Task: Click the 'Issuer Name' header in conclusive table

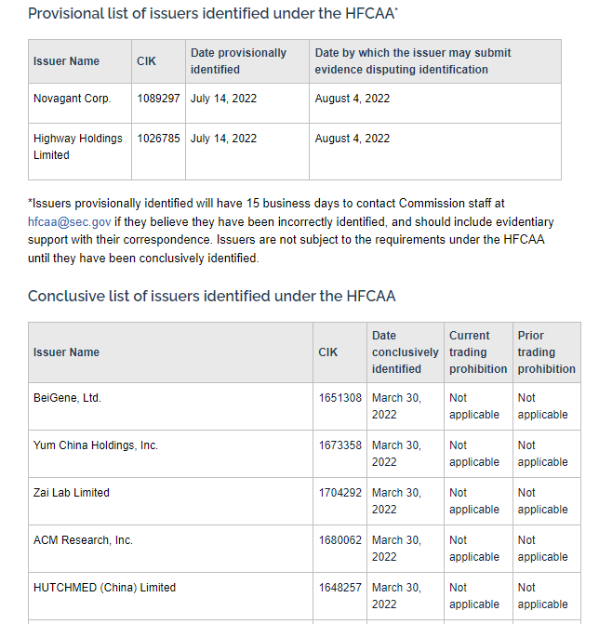Action: [x=66, y=352]
